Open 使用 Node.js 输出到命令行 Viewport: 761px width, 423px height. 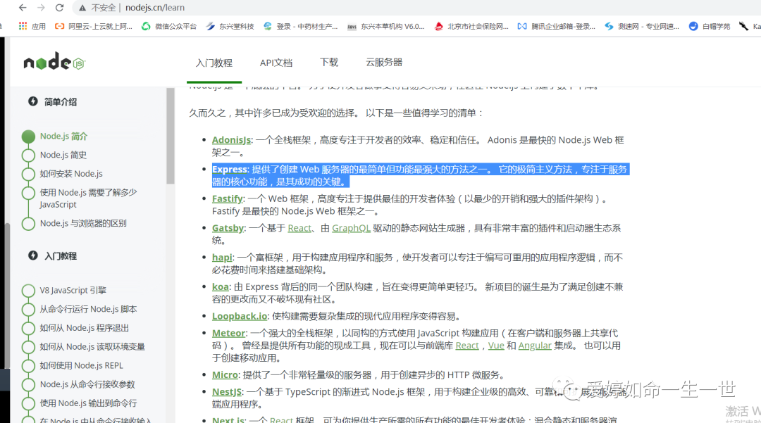tap(88, 403)
